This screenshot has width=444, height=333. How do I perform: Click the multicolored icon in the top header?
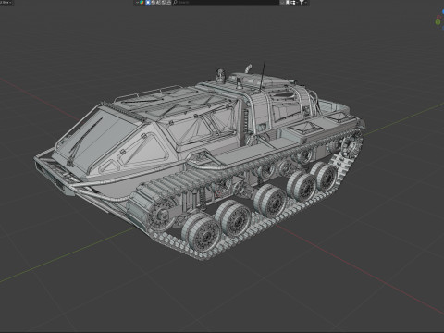click(x=142, y=2)
